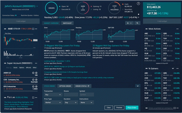
Task: Grab the AAAB widget drag handle
Action: [x=5, y=29]
